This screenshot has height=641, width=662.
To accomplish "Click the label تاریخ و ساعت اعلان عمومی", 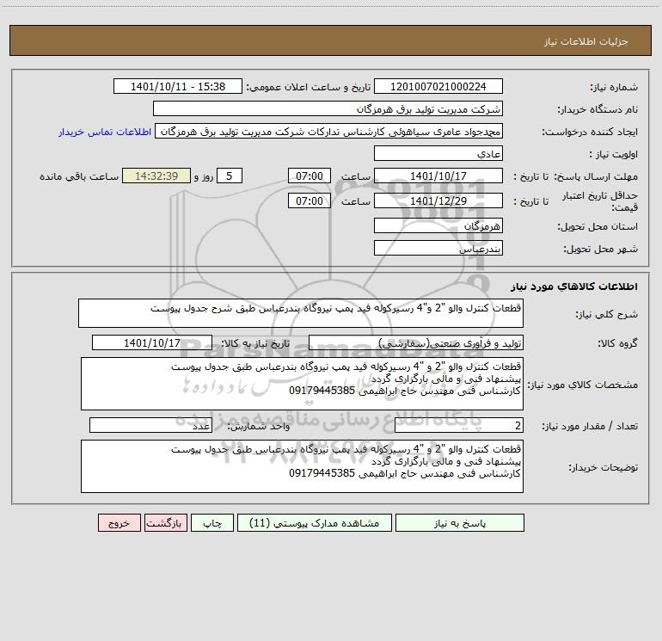I will coord(309,87).
